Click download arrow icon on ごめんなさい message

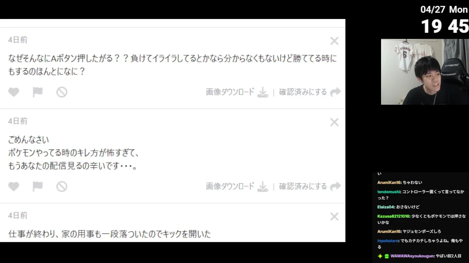[263, 187]
